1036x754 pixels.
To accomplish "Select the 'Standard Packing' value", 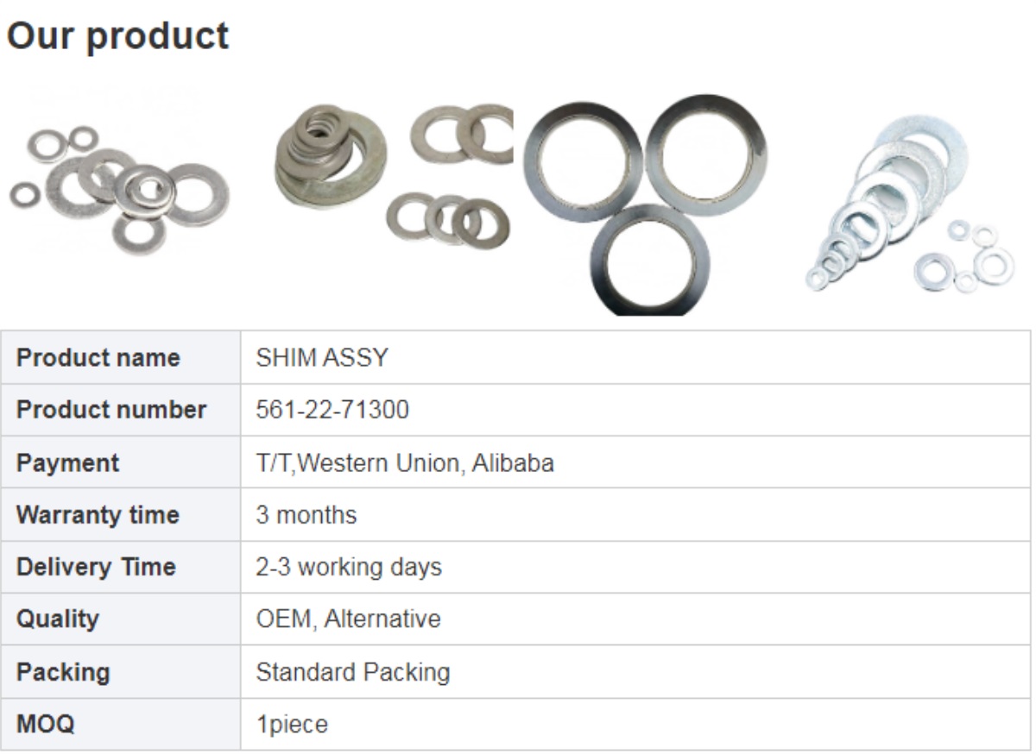I will coord(353,672).
